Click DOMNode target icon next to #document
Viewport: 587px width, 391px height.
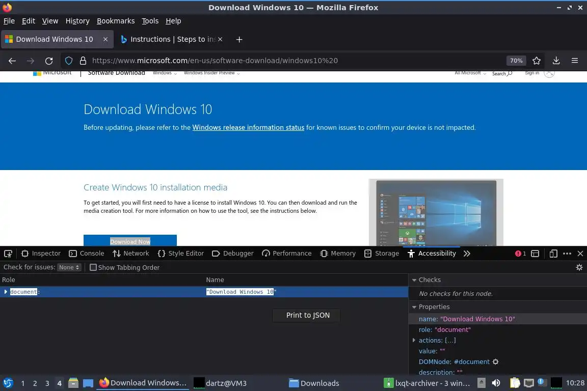click(496, 362)
